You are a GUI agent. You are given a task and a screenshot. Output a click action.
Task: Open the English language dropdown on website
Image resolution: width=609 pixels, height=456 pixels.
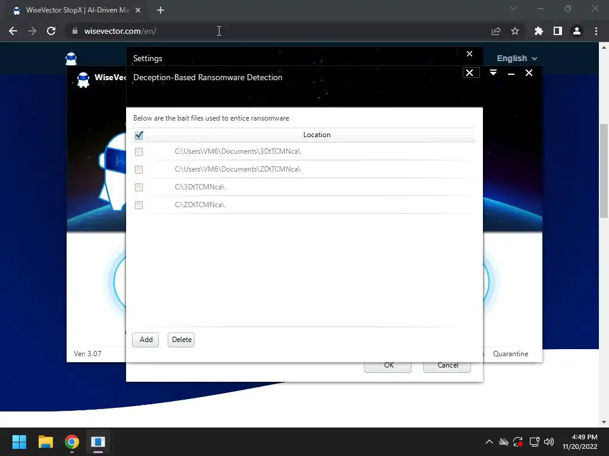coord(517,59)
